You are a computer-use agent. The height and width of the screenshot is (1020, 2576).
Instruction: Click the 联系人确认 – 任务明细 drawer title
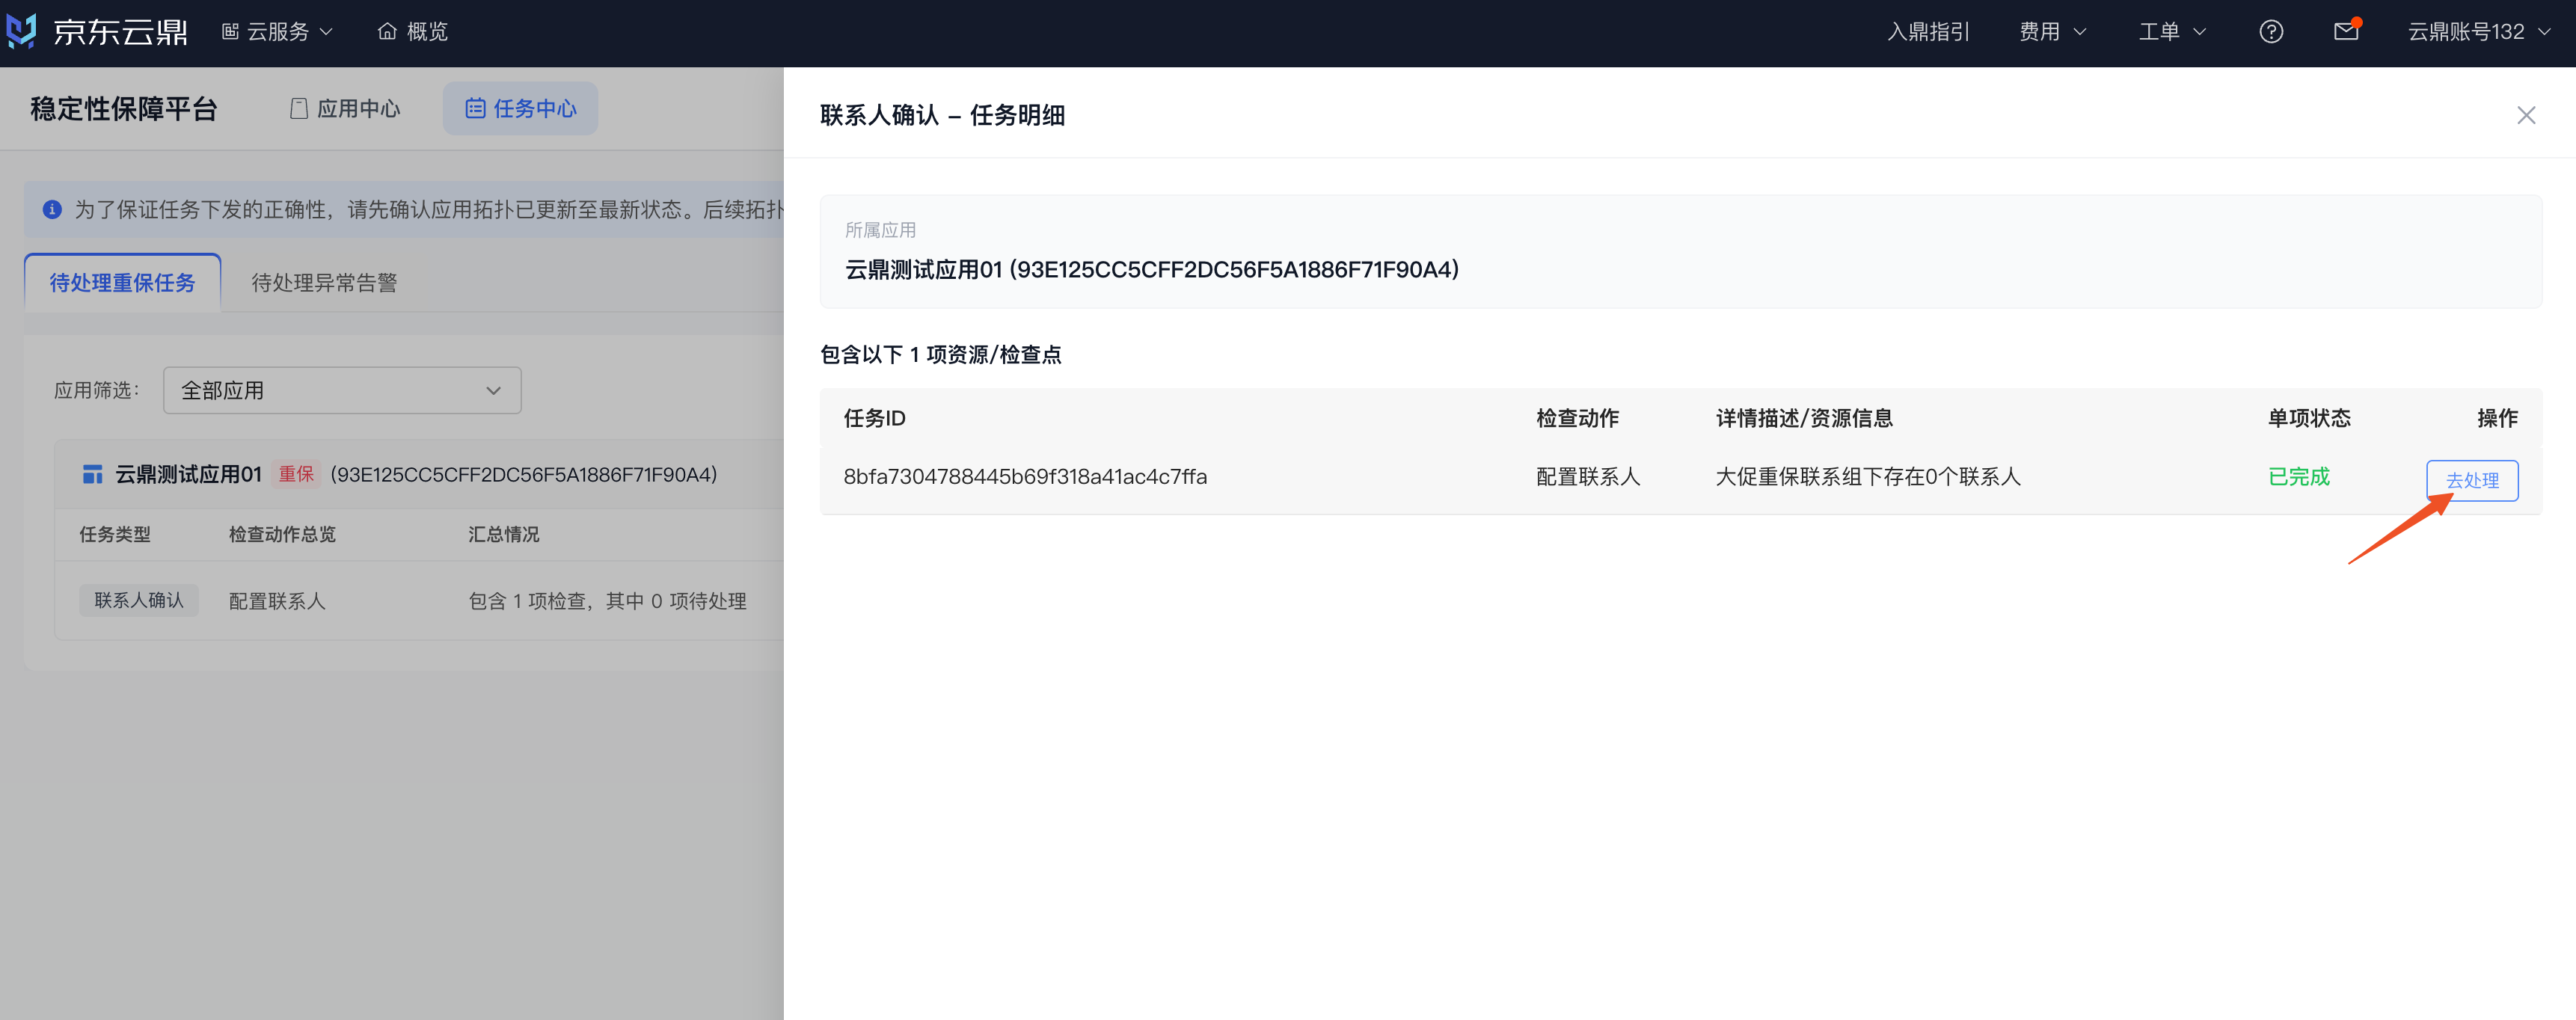(942, 115)
